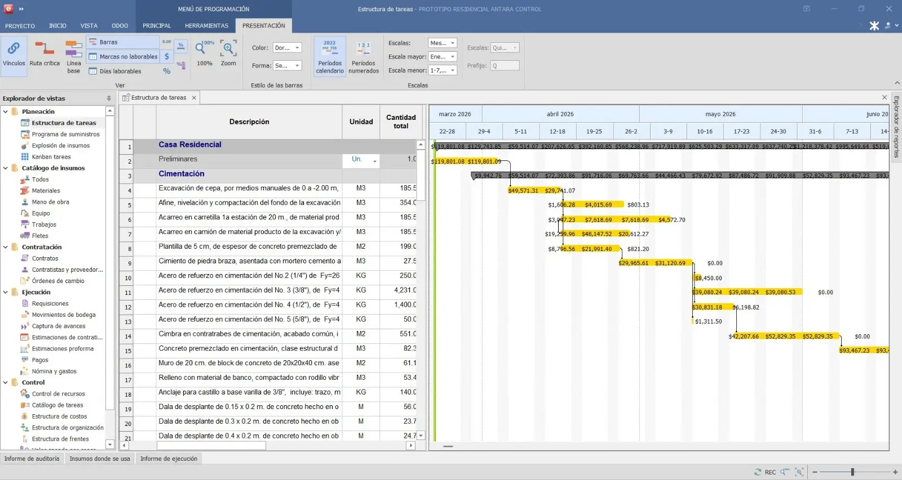Select Períodos calendario scale mode

(330, 56)
